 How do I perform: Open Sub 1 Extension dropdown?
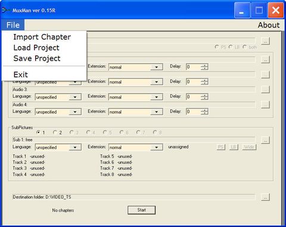157,147
